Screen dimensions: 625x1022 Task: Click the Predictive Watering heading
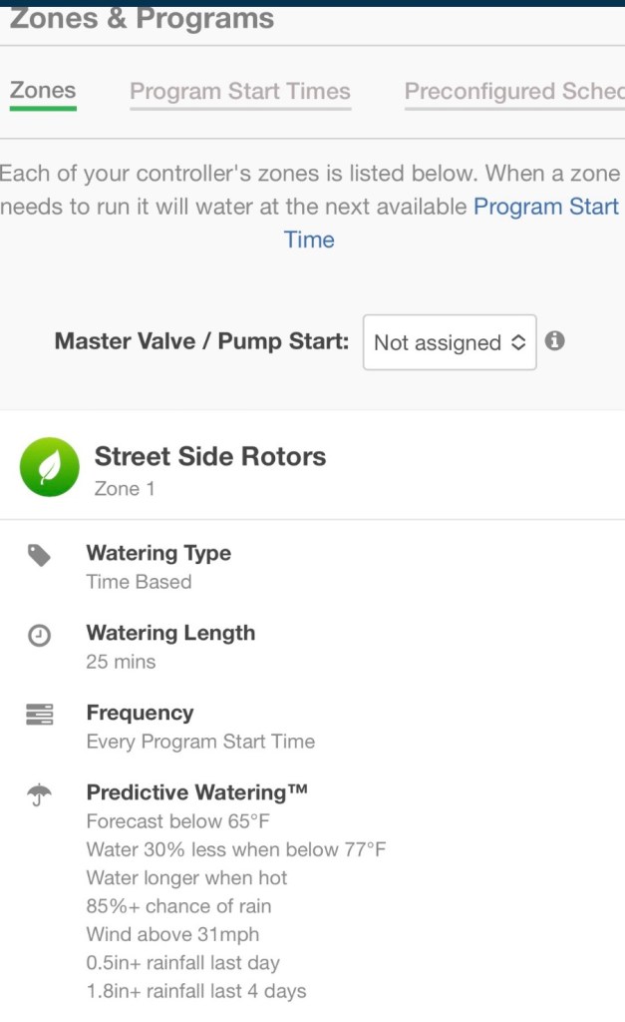point(196,792)
